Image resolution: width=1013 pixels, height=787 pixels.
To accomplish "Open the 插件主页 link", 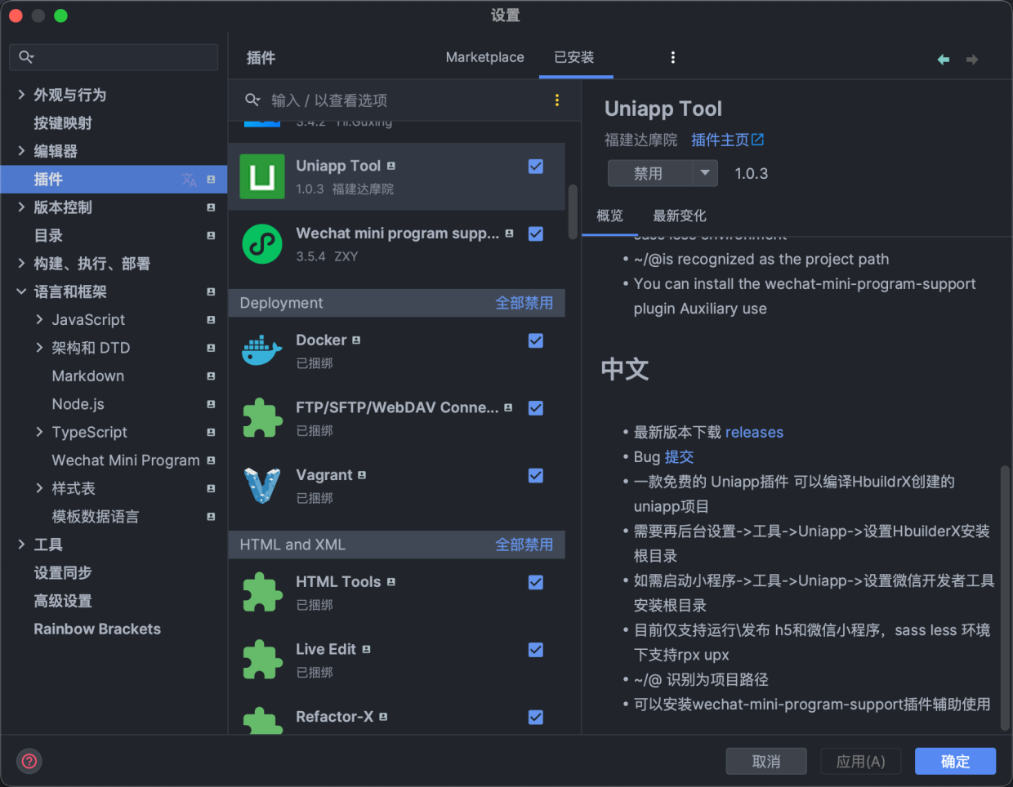I will [x=721, y=140].
